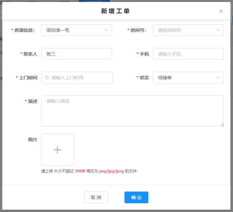Click the 房源信息 field label

click(24, 30)
